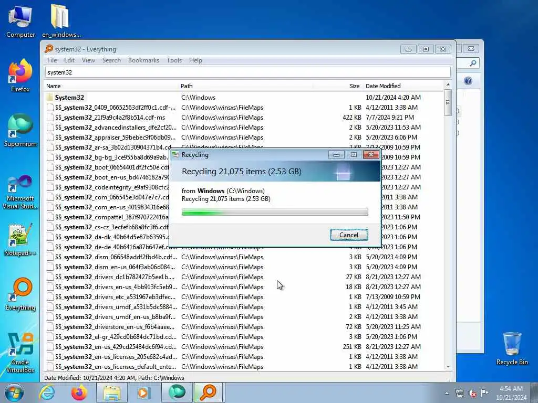Click the Show Desktop strip at taskbar end
The image size is (538, 403).
(x=534, y=393)
